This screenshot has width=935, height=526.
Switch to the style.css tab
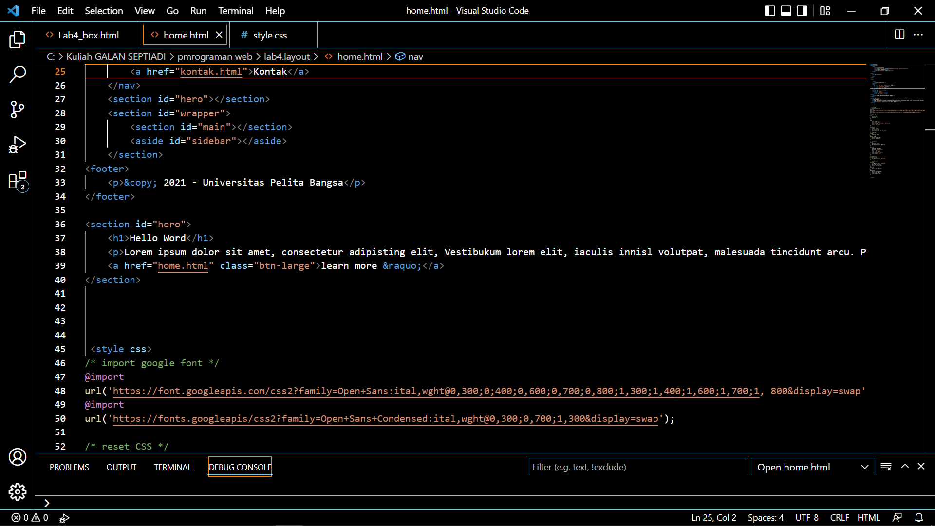coord(270,35)
